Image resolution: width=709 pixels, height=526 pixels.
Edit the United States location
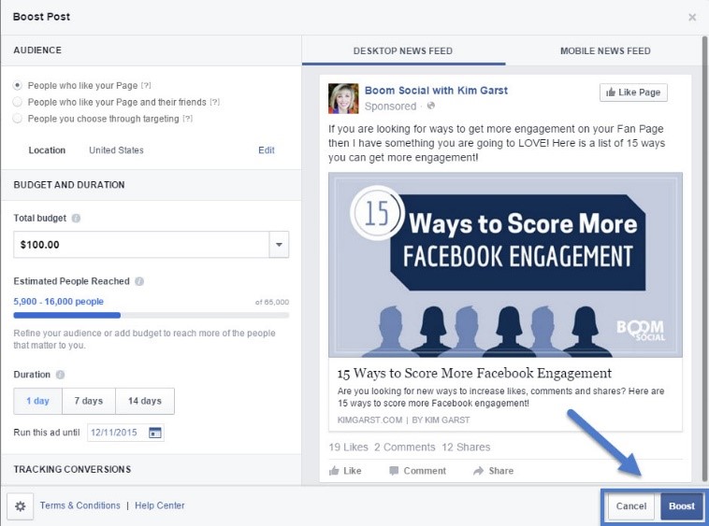pyautogui.click(x=267, y=150)
